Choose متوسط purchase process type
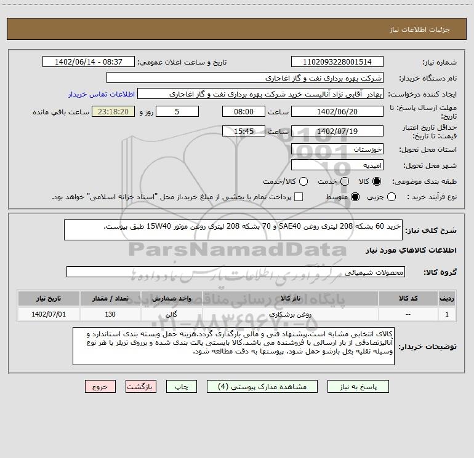Viewport: 474px width, 458px height. pyautogui.click(x=355, y=197)
